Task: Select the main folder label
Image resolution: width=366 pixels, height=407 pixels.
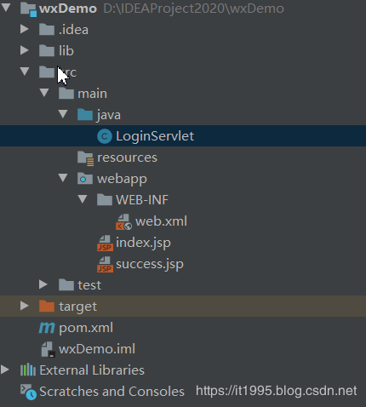Action: click(x=93, y=94)
